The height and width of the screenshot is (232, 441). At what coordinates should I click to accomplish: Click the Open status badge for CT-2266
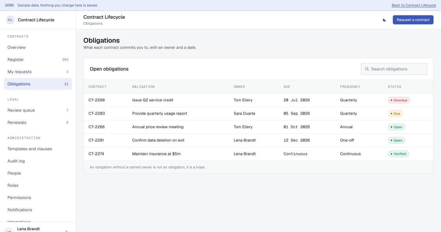coord(396,127)
